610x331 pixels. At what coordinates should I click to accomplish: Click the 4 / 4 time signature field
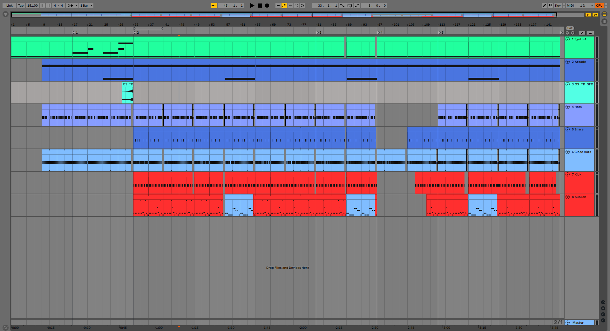coord(58,5)
